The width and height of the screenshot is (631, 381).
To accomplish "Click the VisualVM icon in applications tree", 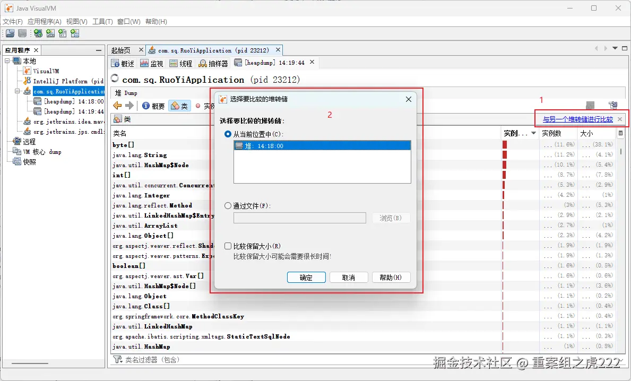I will click(27, 71).
